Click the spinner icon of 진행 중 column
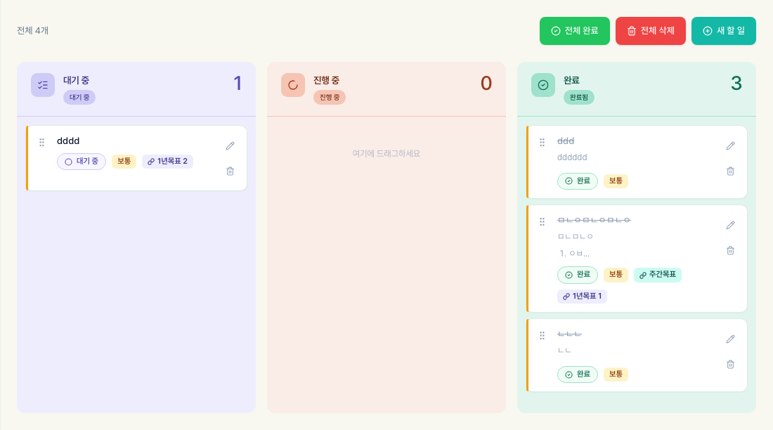Screen dimensions: 773x430 [293, 85]
